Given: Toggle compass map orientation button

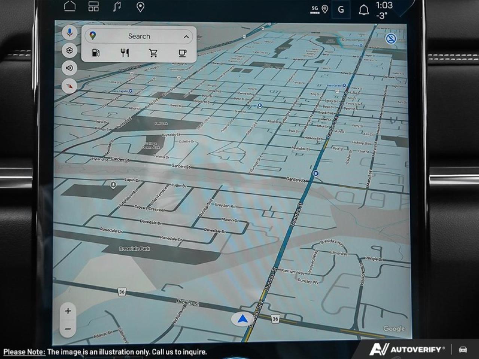Looking at the screenshot, I should [69, 86].
